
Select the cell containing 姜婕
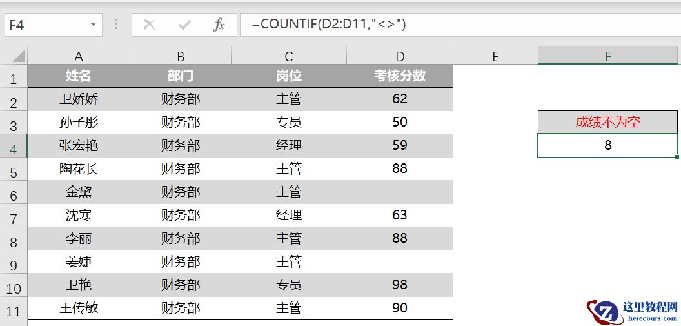(79, 261)
